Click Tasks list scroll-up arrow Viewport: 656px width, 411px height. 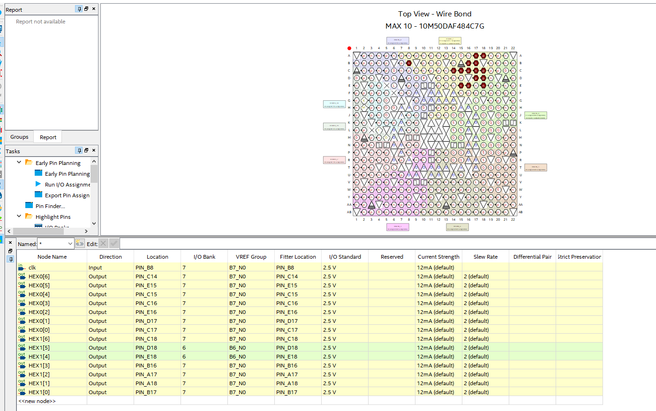tap(94, 161)
